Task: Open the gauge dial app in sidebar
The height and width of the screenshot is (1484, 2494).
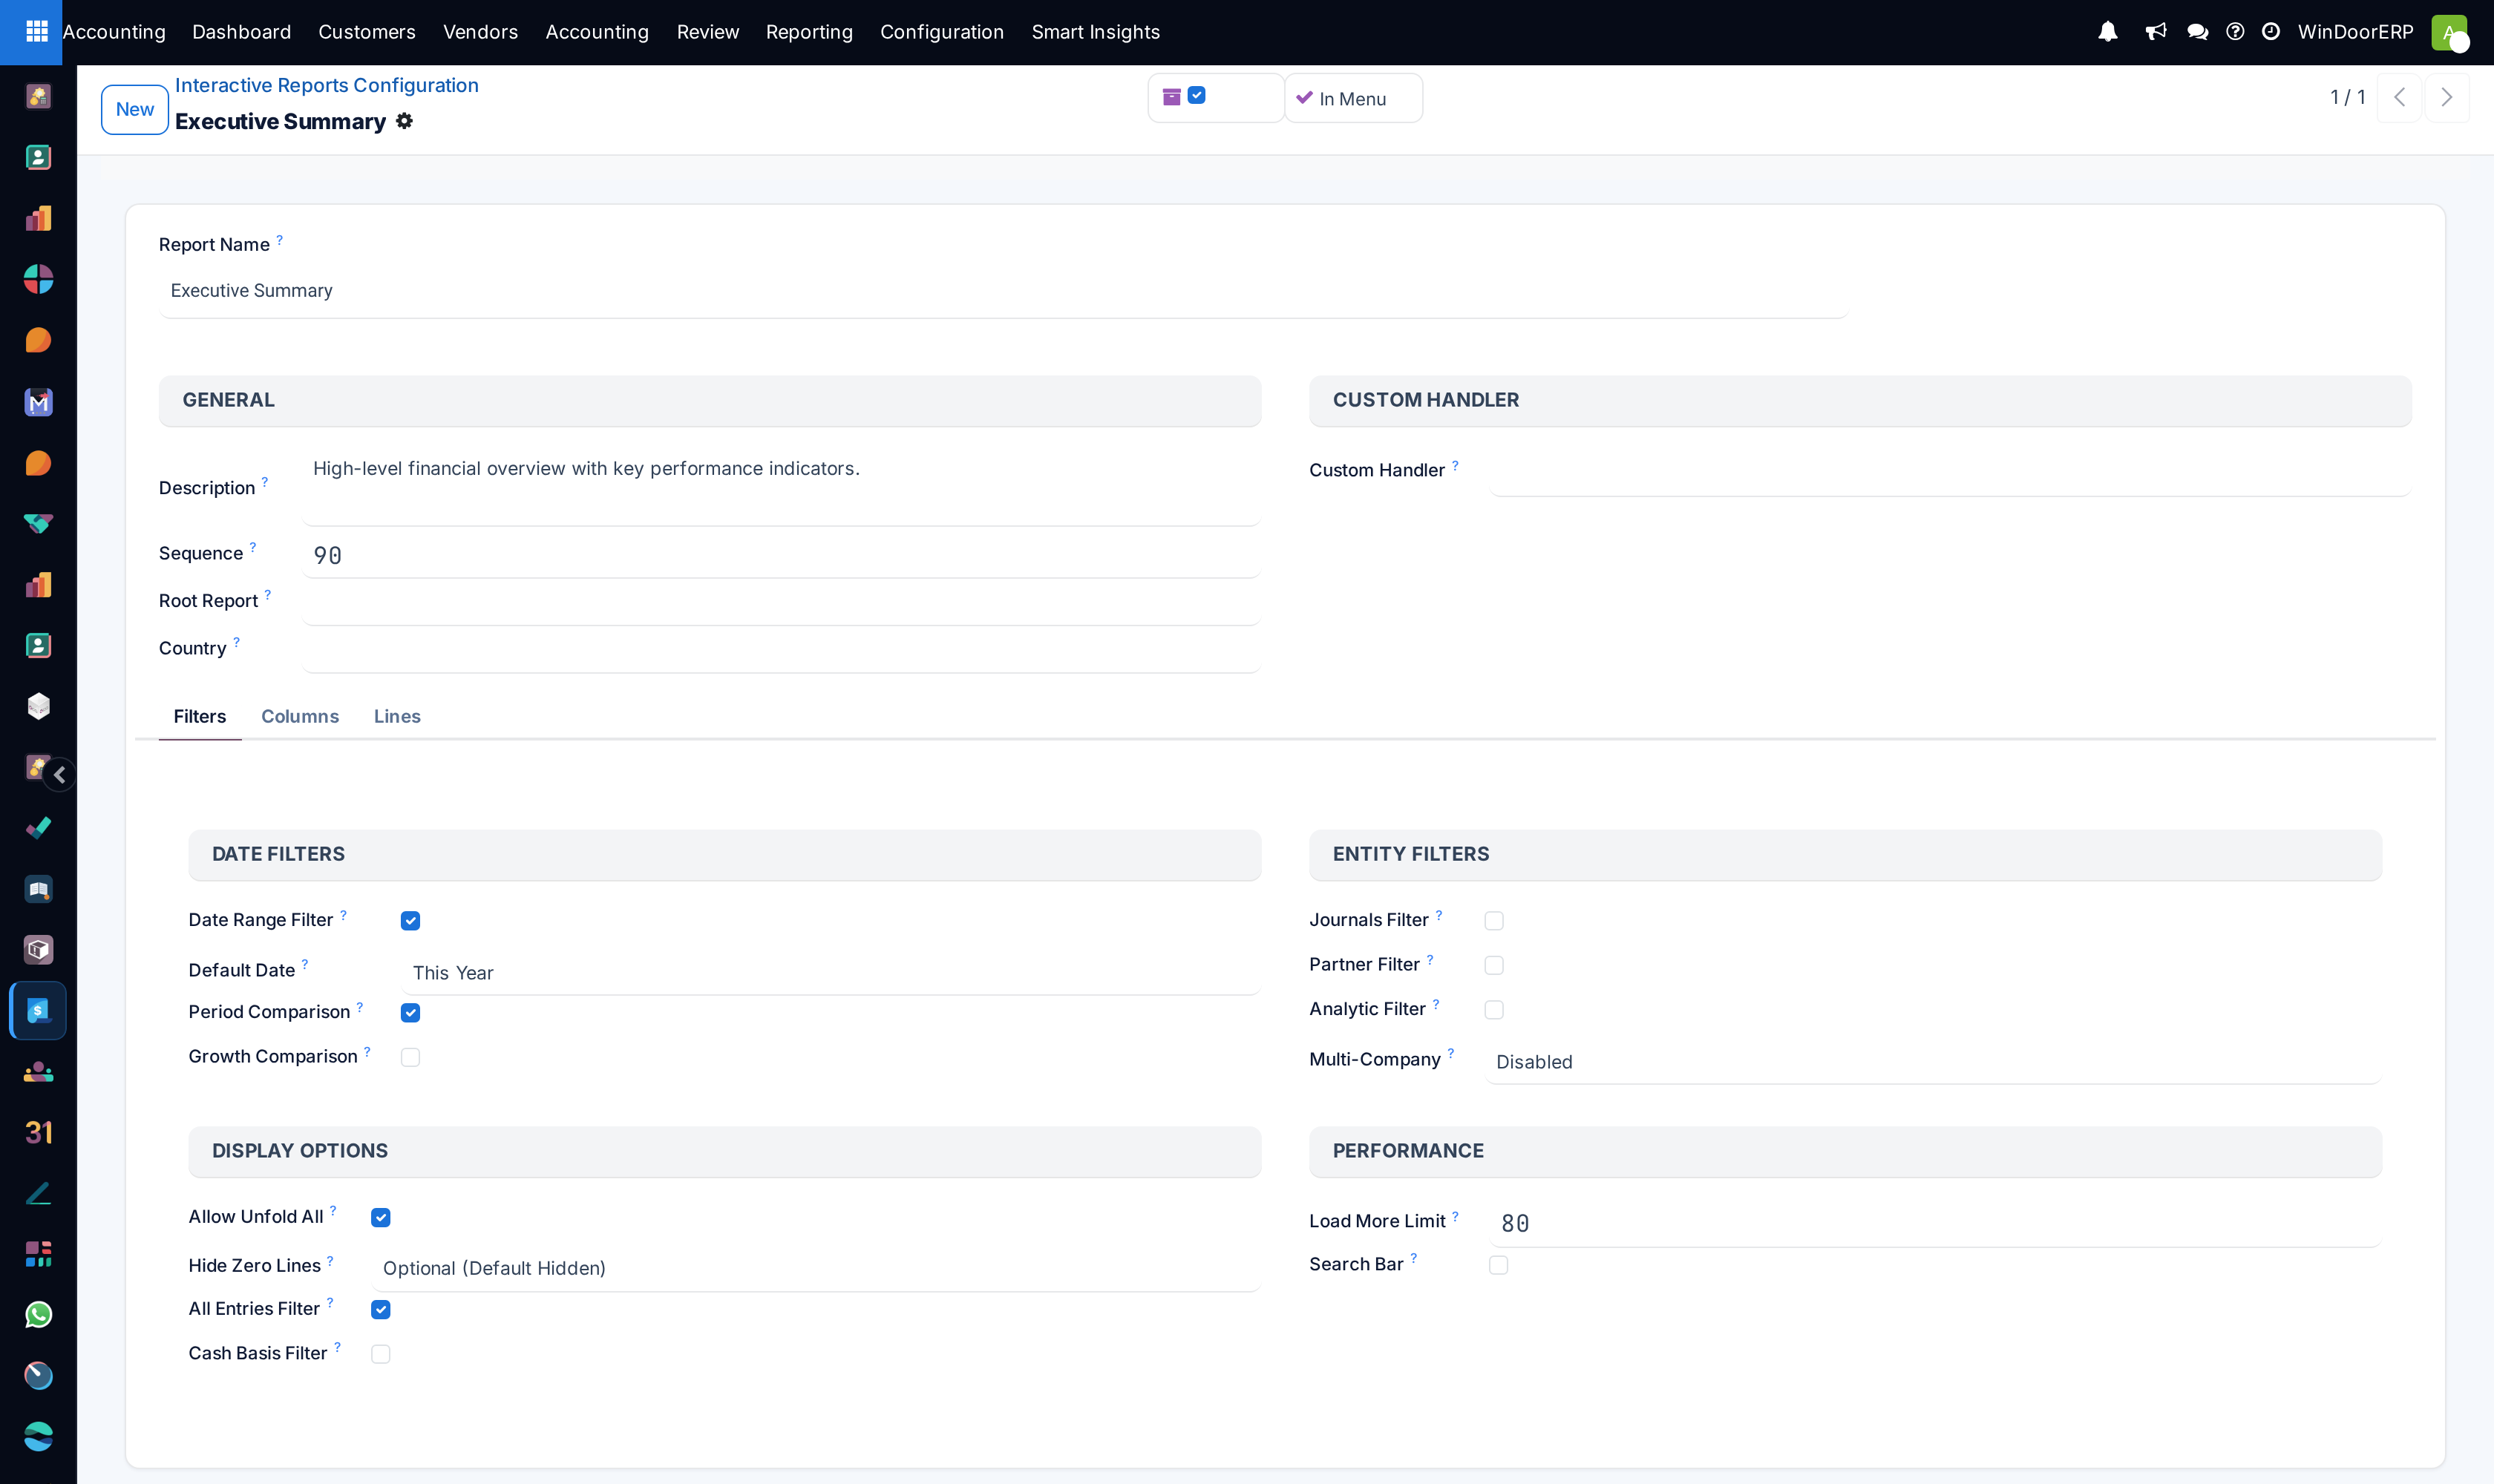Action: pyautogui.click(x=38, y=1376)
